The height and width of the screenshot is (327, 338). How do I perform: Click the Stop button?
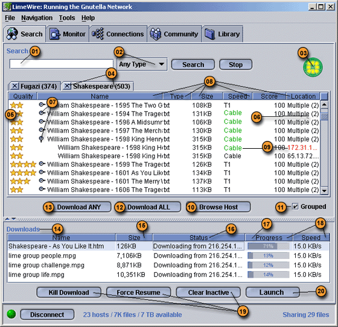[235, 64]
